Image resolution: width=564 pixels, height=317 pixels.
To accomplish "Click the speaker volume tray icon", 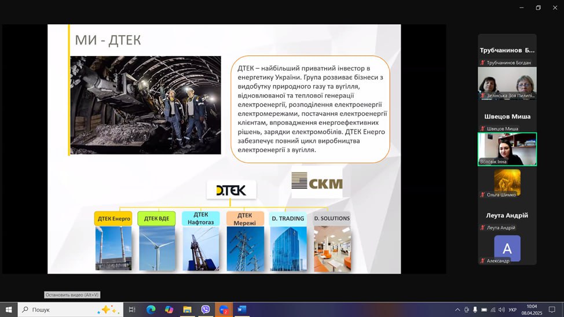I will (501, 309).
